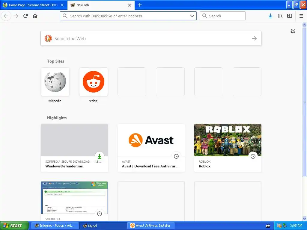Open WindowsDefender.msi highlight card
This screenshot has height=230, width=307.
click(x=74, y=148)
